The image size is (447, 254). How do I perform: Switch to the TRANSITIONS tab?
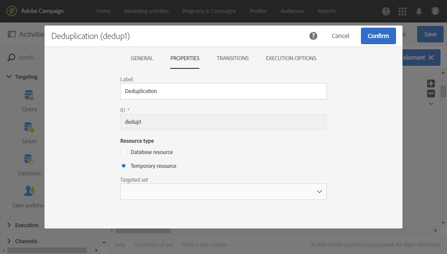coord(232,58)
